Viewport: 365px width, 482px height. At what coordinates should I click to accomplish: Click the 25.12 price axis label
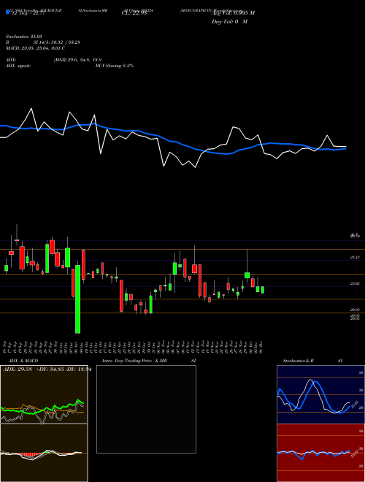click(x=355, y=257)
